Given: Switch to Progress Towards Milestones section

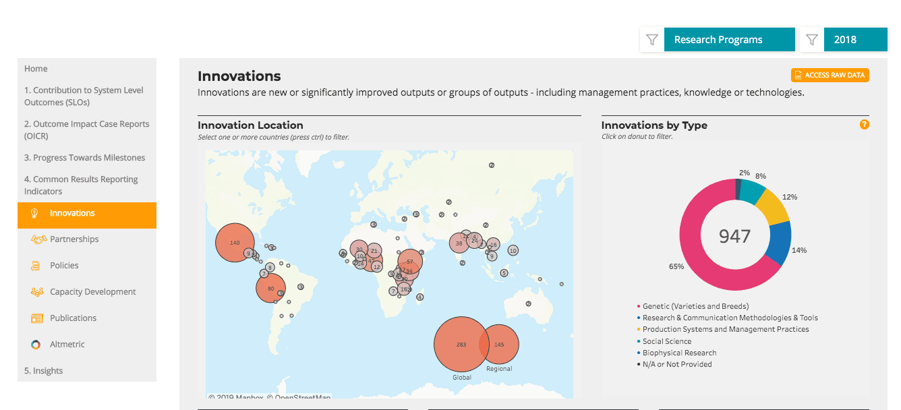Looking at the screenshot, I should click(85, 157).
